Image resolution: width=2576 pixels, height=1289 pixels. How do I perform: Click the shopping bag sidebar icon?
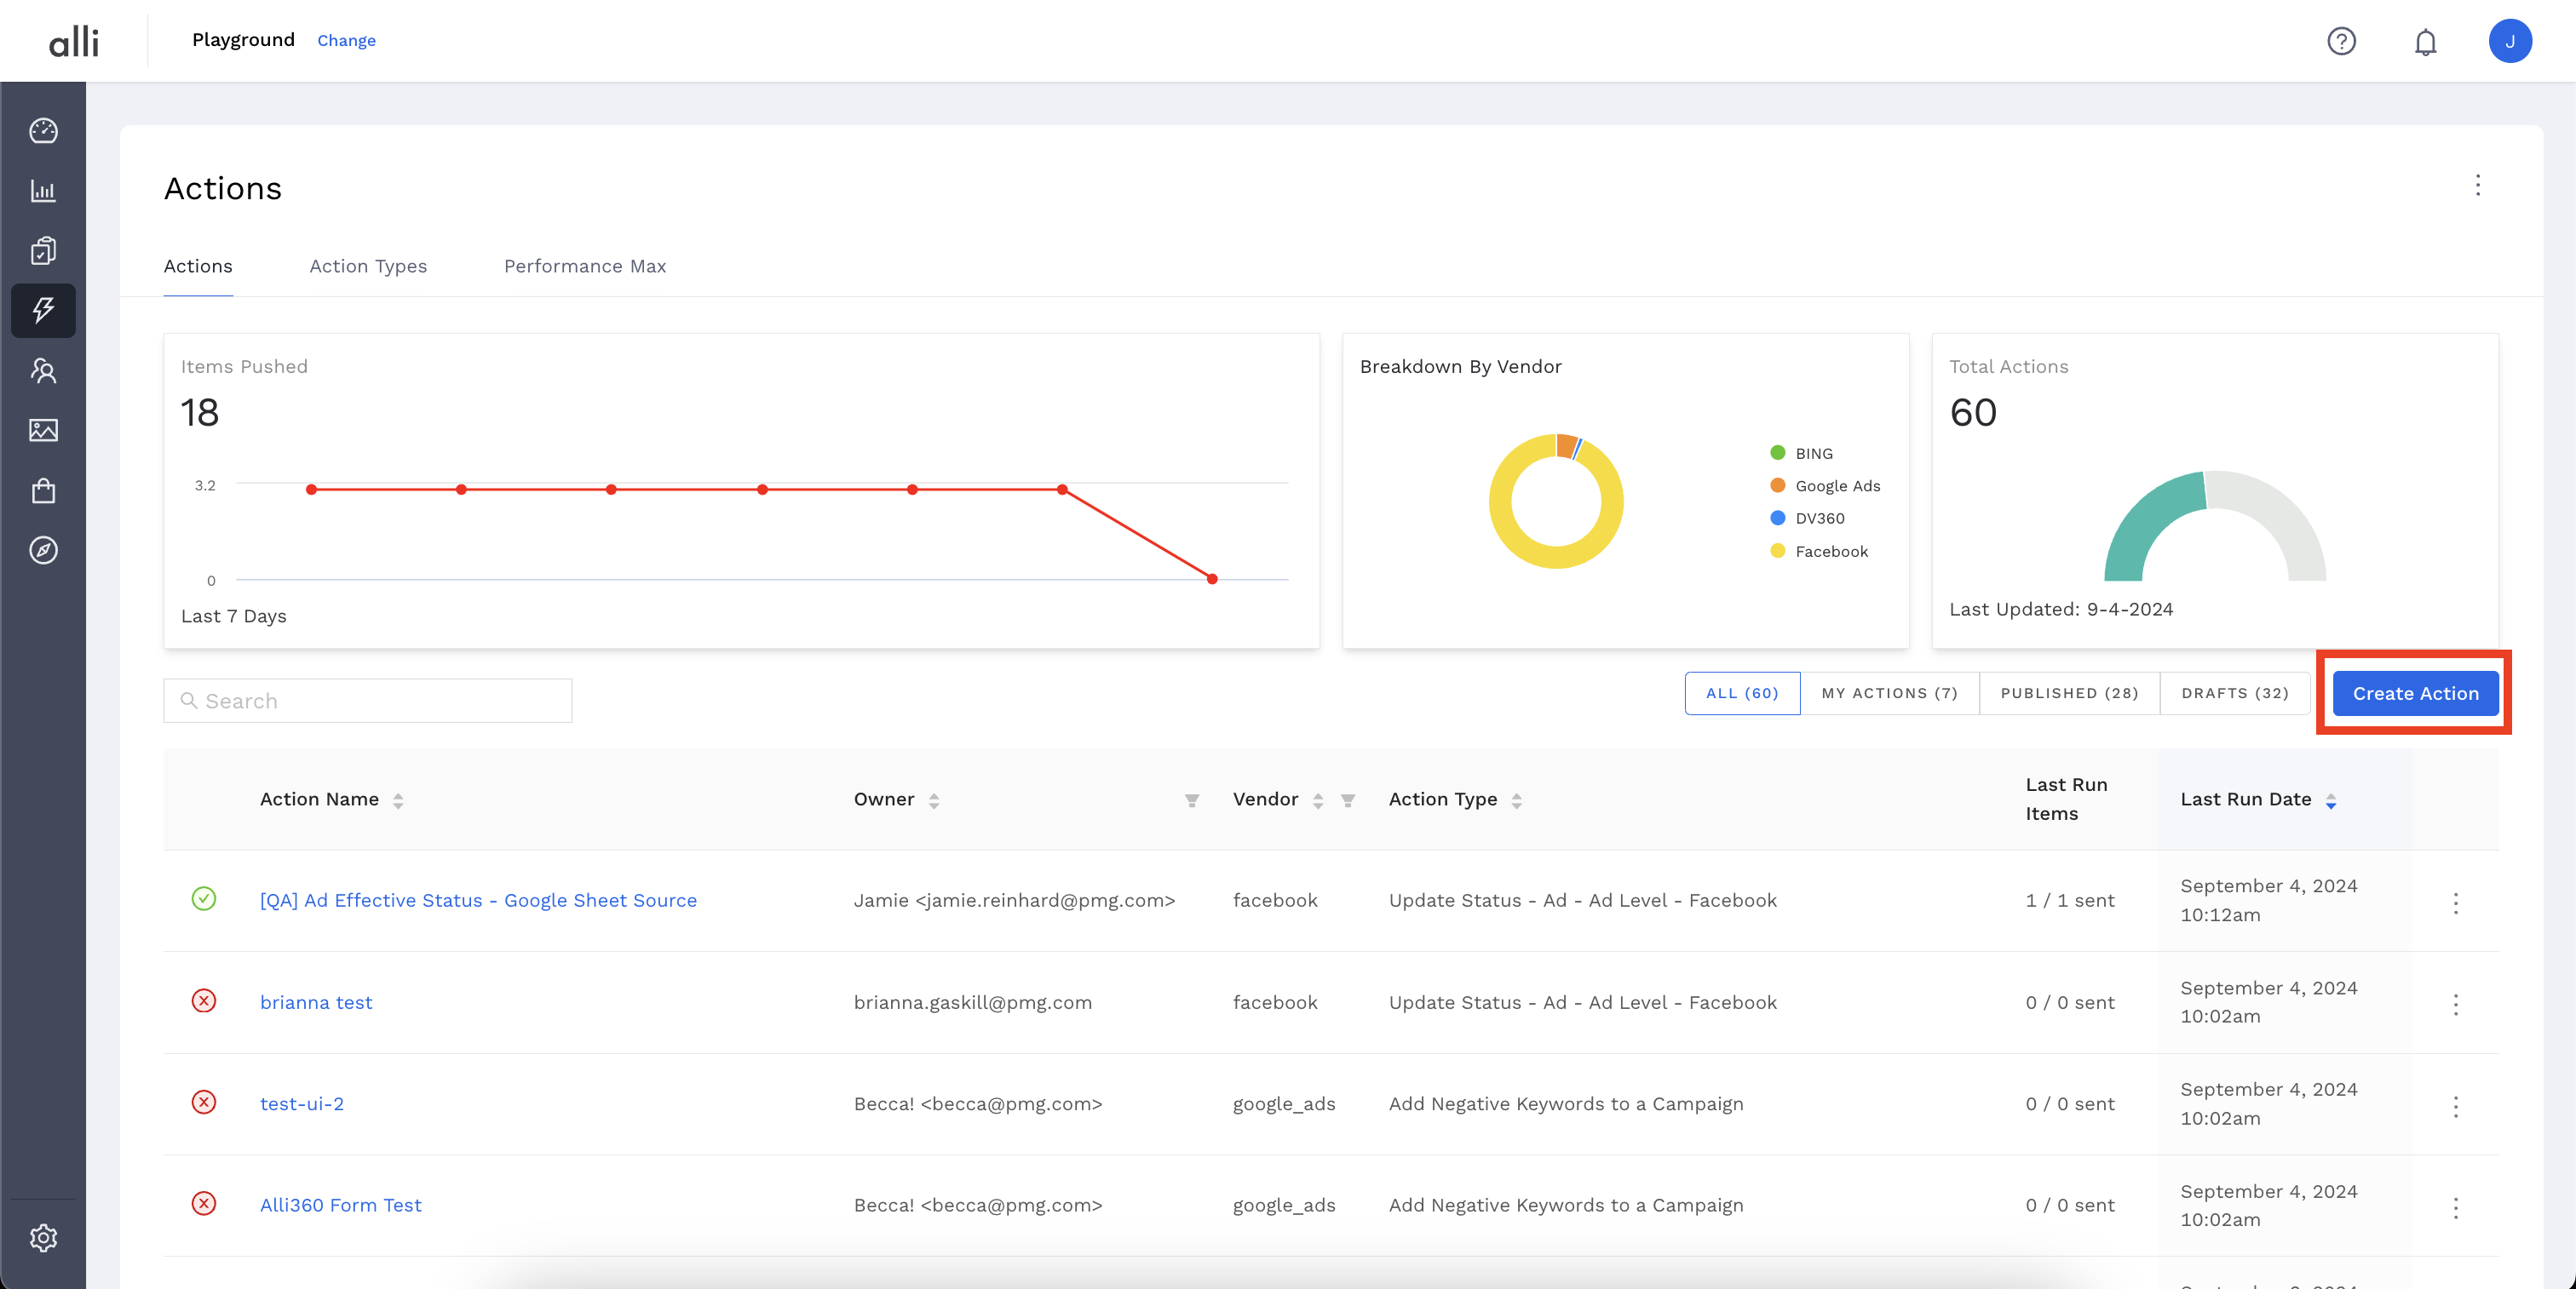pos(43,490)
